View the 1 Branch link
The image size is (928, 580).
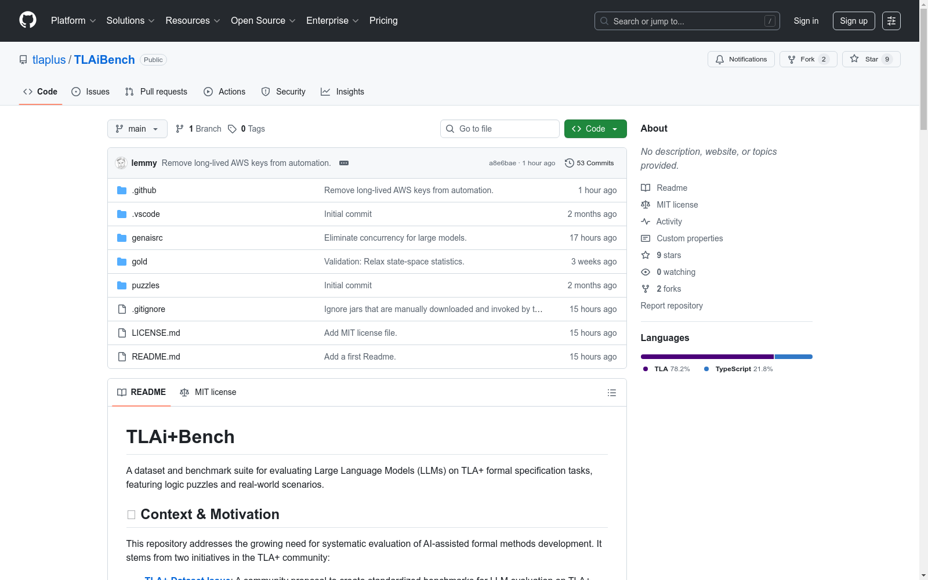pos(198,129)
